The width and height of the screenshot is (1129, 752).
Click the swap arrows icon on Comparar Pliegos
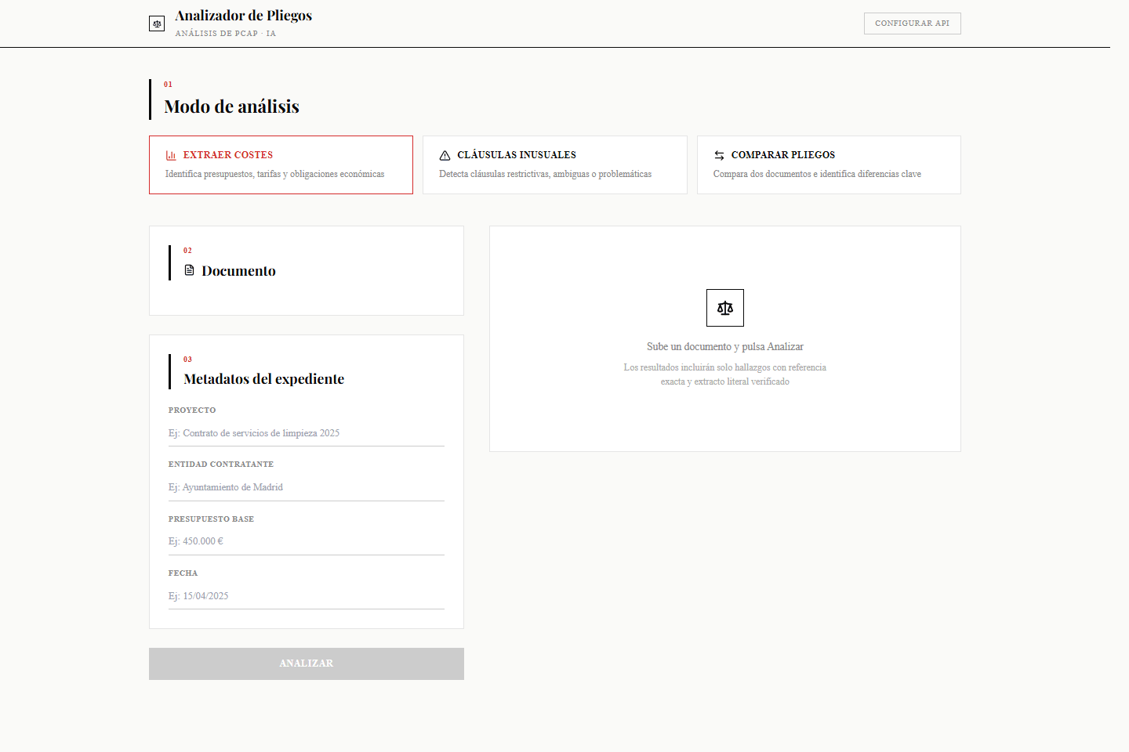coord(719,155)
